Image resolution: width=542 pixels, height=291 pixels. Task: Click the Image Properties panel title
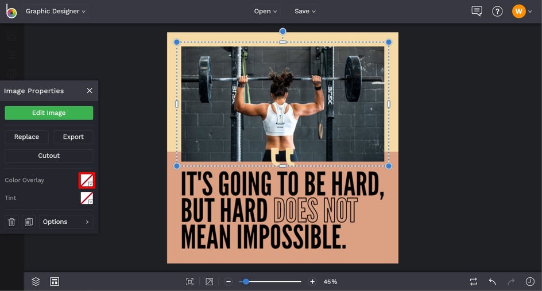(x=34, y=91)
